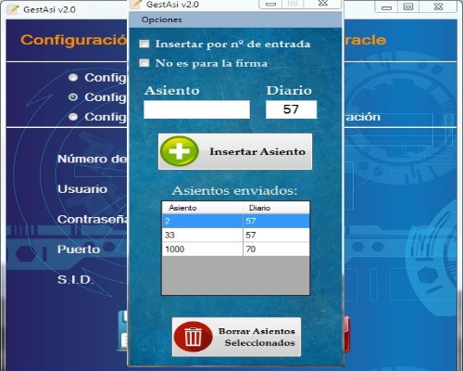
Task: Click the red trash bin icon
Action: click(x=193, y=337)
